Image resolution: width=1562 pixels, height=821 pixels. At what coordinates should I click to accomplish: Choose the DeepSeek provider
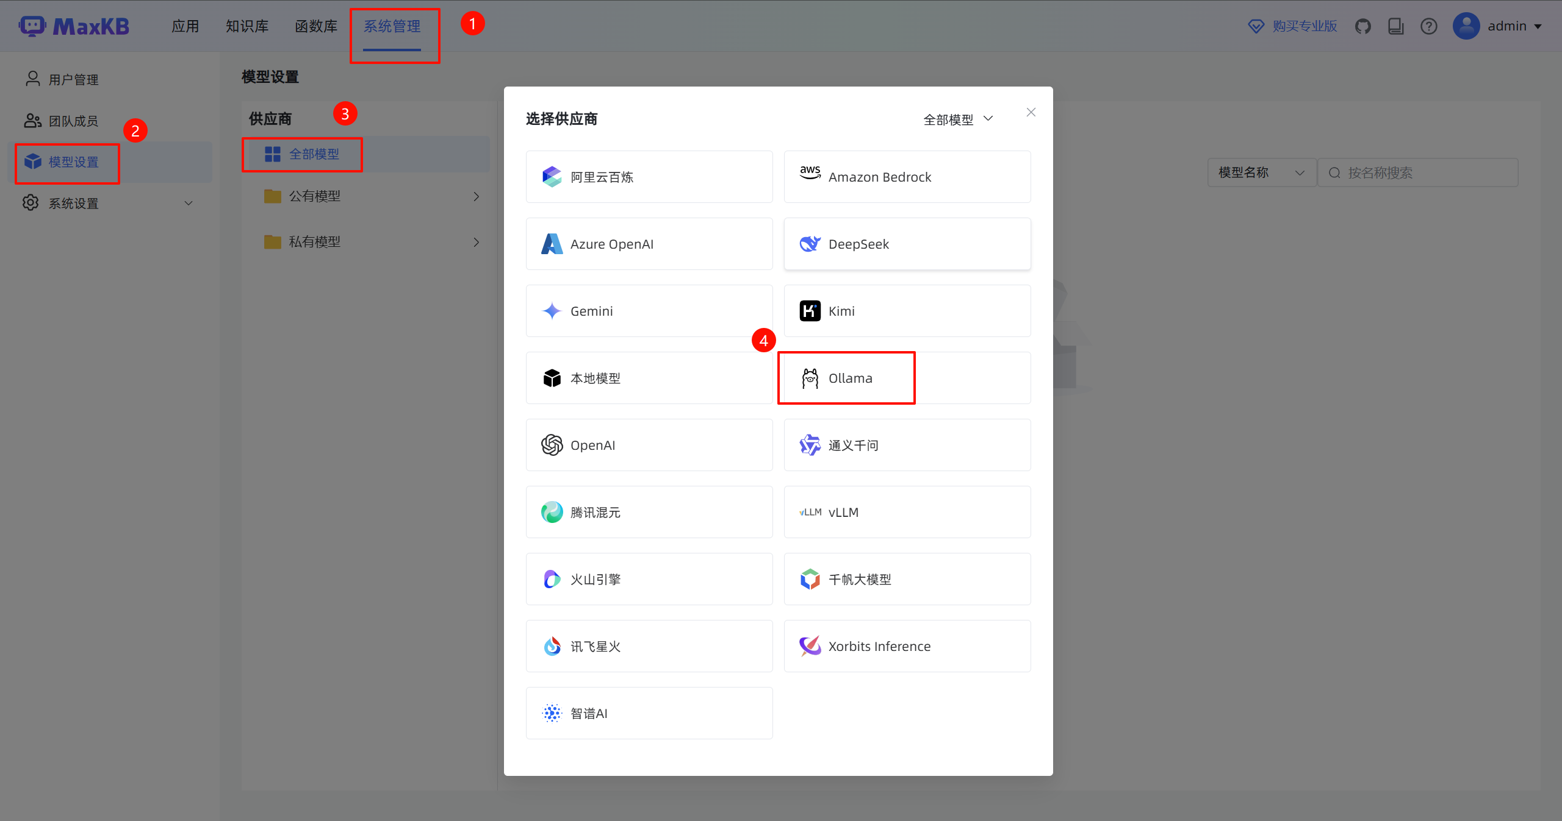tap(907, 244)
